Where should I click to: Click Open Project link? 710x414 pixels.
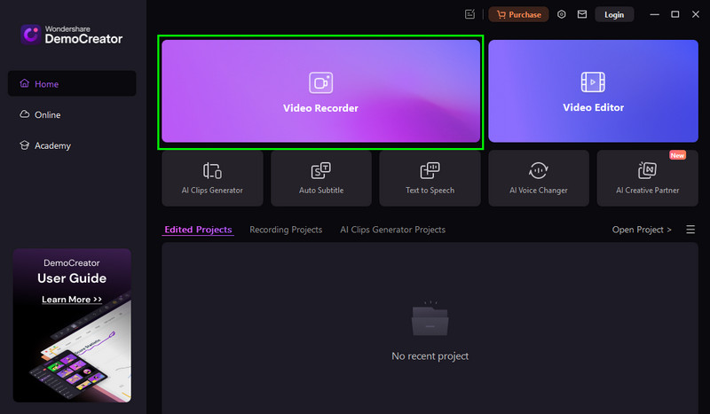[642, 230]
